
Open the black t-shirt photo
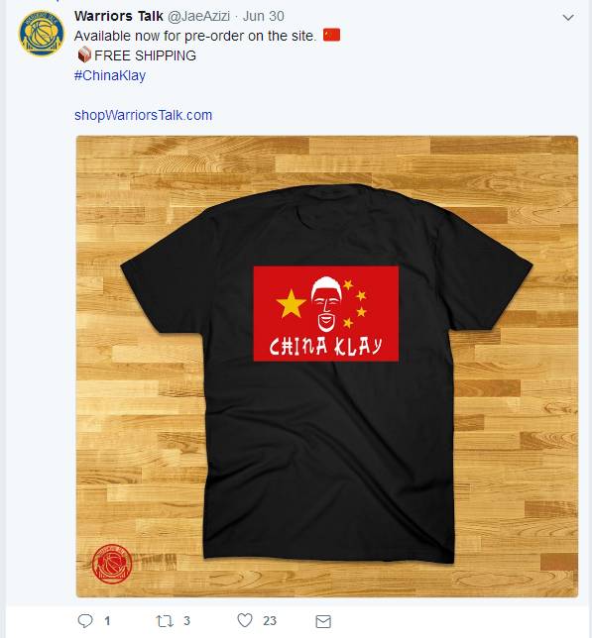coord(327,367)
